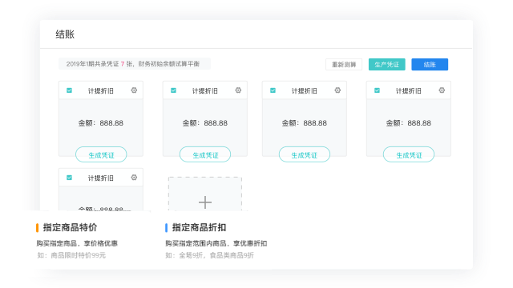The width and height of the screenshot is (513, 288).
Task: Open settings gear on fourth 计提折旧 card
Action: [442, 90]
